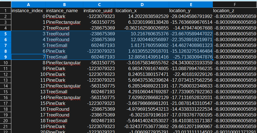Click cell with value 14.2022838592529
This screenshot has height=133, width=257.
coord(142,16)
